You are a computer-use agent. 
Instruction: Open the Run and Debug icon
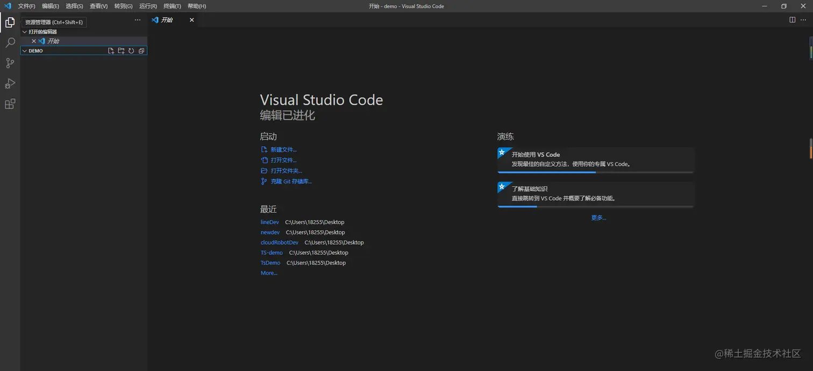pyautogui.click(x=10, y=83)
